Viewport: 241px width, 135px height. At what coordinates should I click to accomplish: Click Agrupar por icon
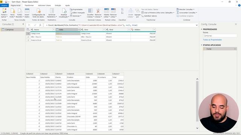(x=137, y=11)
